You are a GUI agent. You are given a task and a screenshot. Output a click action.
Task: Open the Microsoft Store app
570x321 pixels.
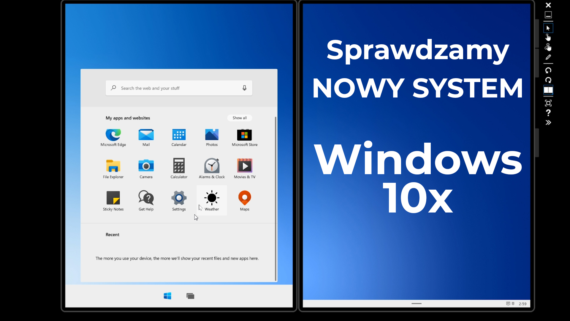[245, 138]
